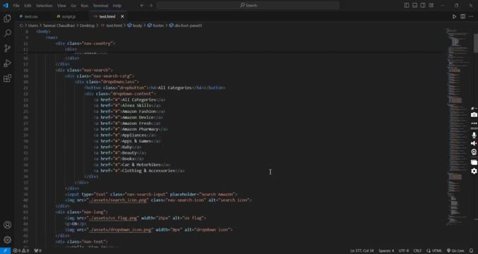Click the three-dots icon on the recorder bar
Image resolution: width=478 pixels, height=254 pixels.
[474, 123]
